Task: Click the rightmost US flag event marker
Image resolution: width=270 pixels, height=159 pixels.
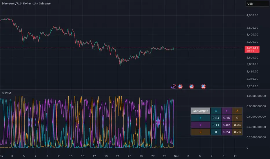Action: 203,86
